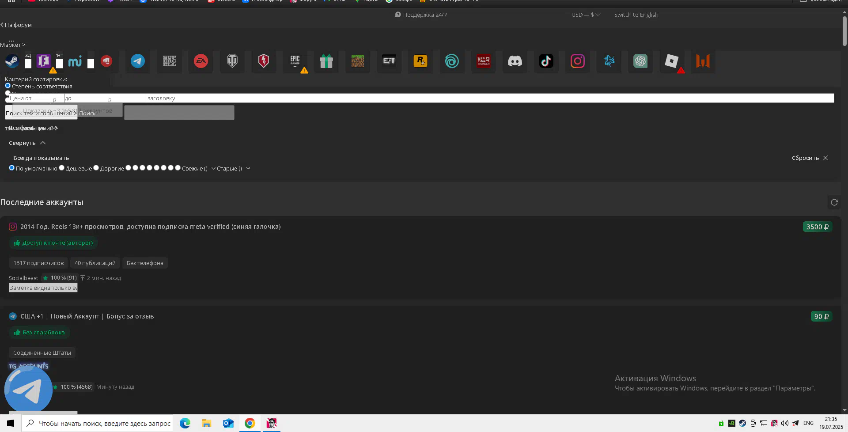Viewport: 848px width, 432px height.
Task: Select Степень соответствия sort criterion
Action: click(x=8, y=86)
